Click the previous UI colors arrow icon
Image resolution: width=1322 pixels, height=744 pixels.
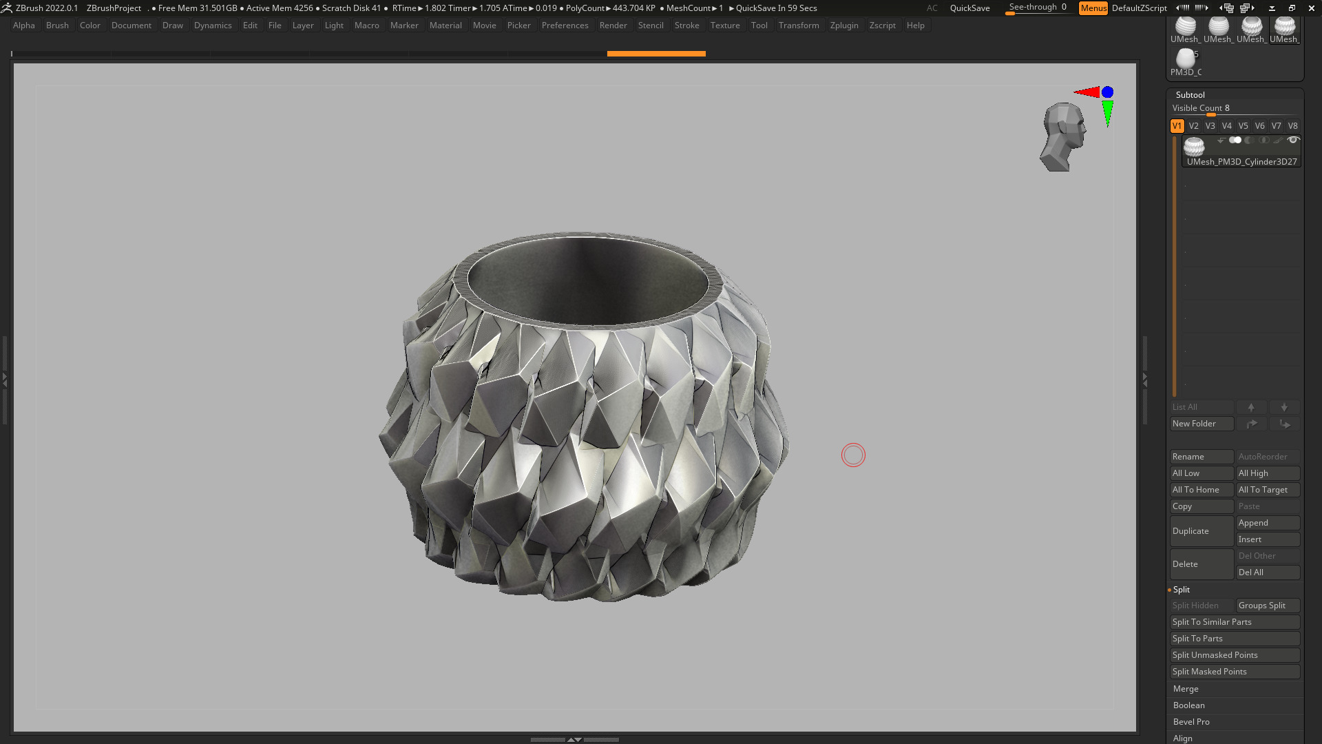point(1183,8)
